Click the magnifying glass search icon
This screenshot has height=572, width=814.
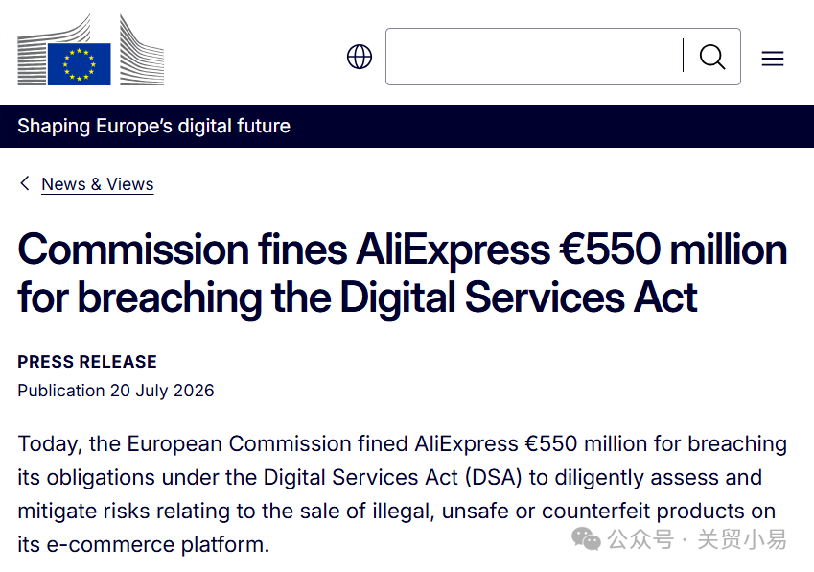(x=712, y=57)
